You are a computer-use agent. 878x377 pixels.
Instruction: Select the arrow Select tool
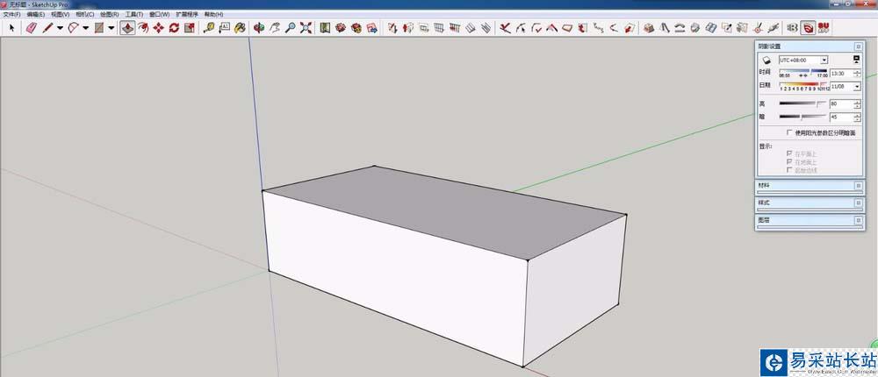[11, 28]
